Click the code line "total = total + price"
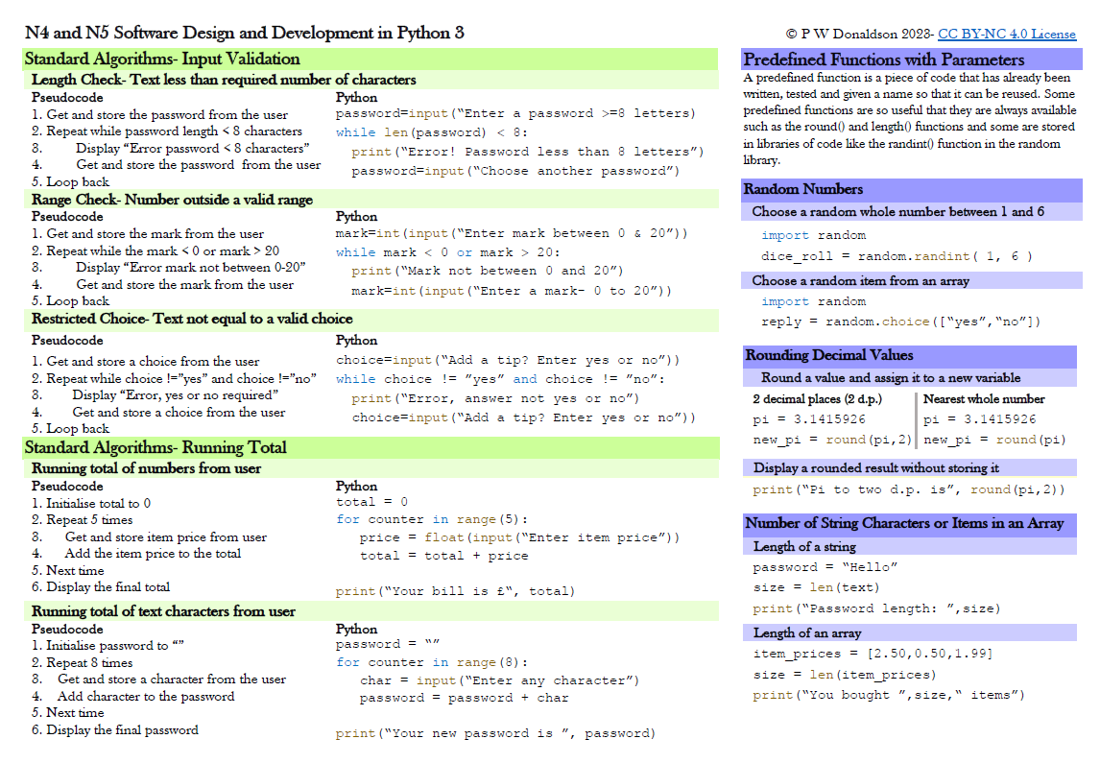 point(443,556)
